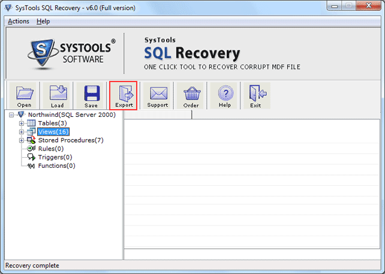385x274 pixels.
Task: Click the SysTools Software logo
Action: click(x=72, y=53)
